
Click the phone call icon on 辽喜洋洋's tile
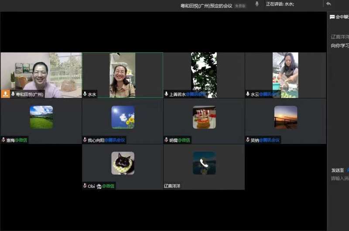pos(204,163)
